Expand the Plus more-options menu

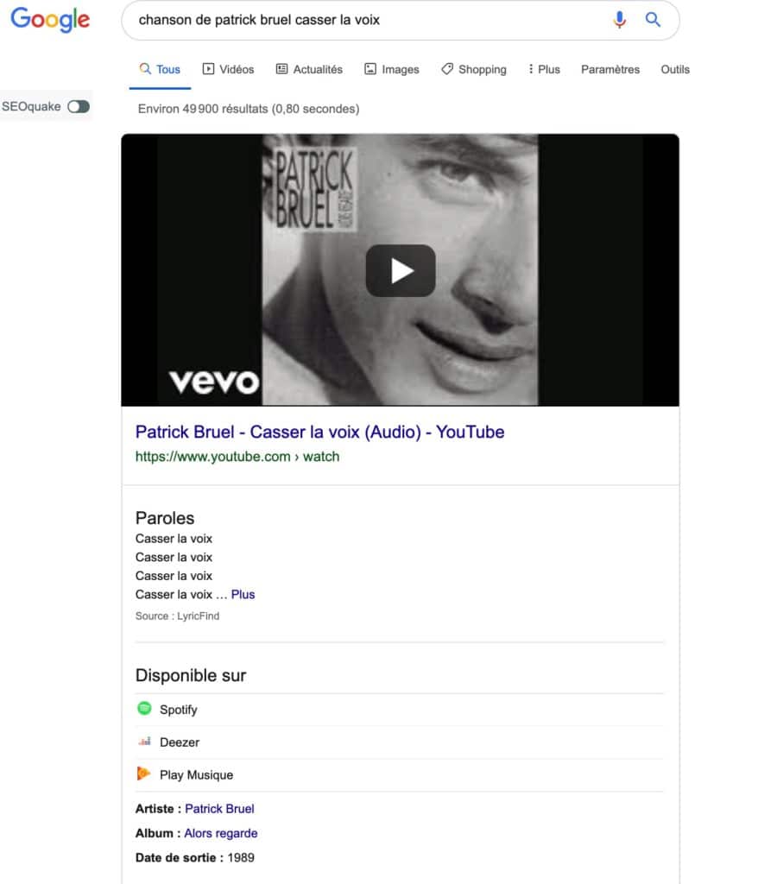pos(544,70)
